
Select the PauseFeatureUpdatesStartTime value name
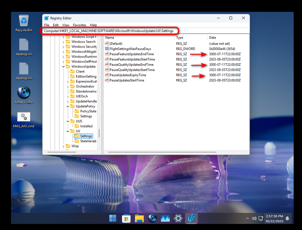tap(132, 59)
